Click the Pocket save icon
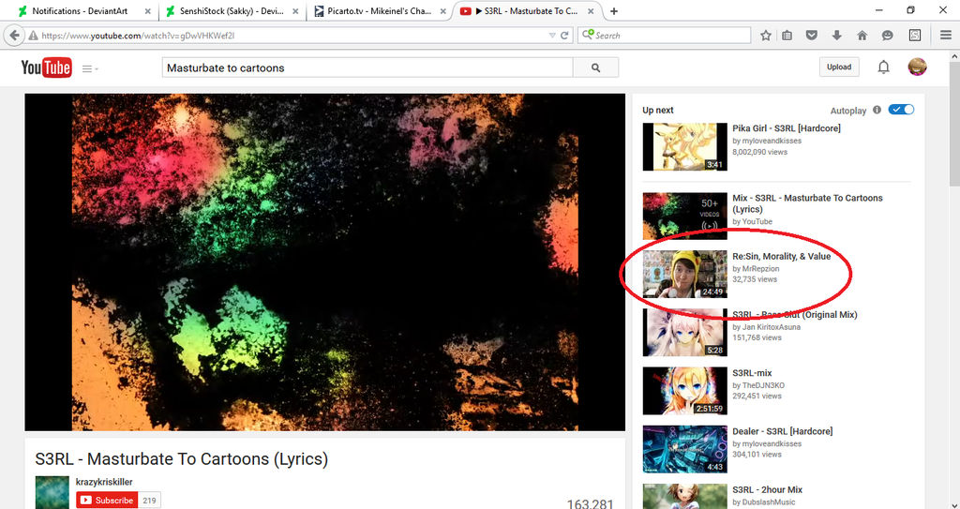 [812, 36]
